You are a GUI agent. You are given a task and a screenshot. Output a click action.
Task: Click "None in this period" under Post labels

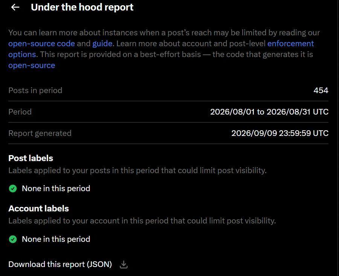(x=56, y=189)
